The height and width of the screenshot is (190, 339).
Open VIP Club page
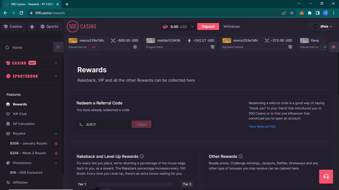(19, 114)
